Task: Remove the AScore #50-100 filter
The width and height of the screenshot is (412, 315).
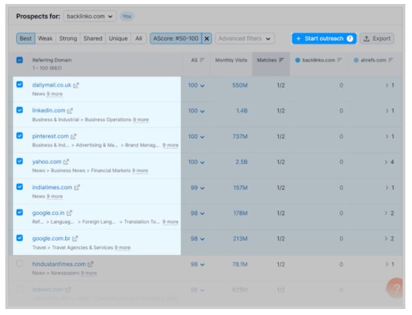Action: click(207, 39)
